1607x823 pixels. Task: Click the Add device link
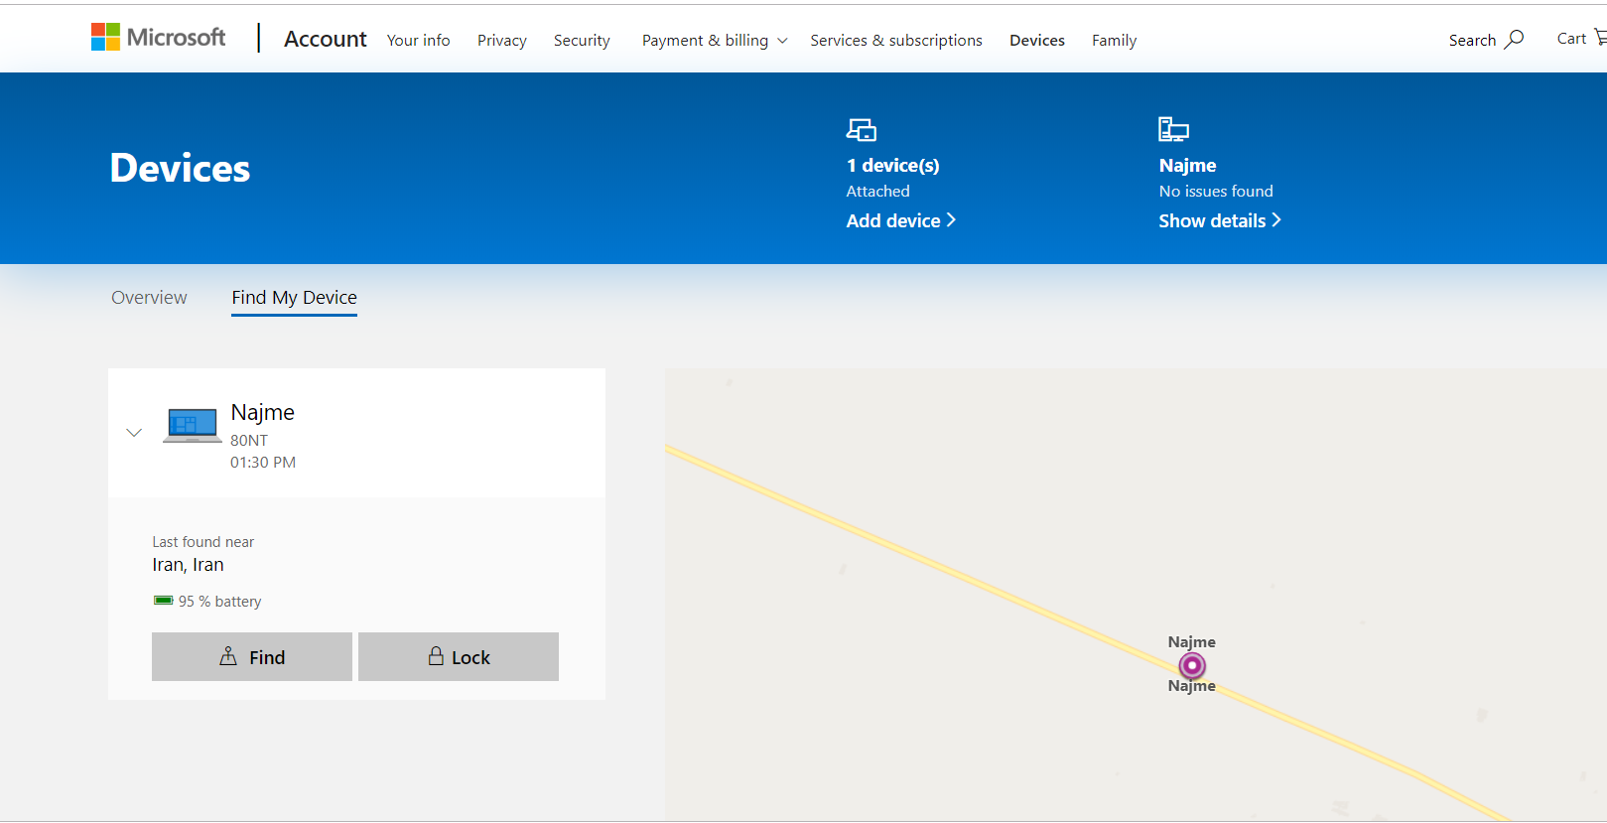pyautogui.click(x=900, y=220)
